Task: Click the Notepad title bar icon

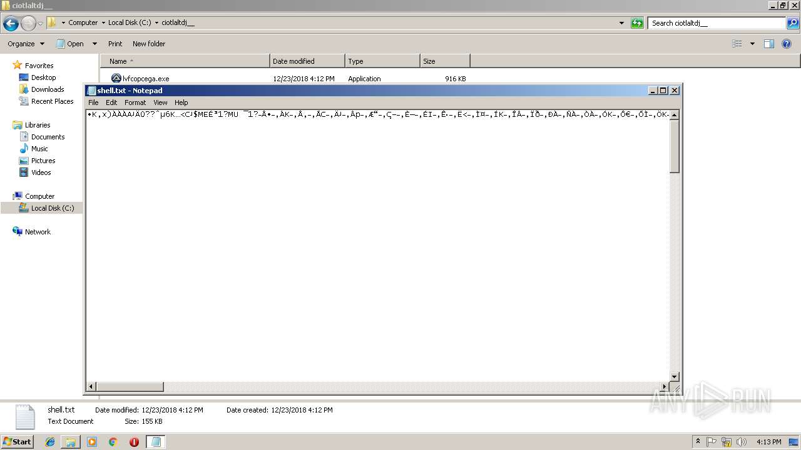Action: pyautogui.click(x=91, y=91)
